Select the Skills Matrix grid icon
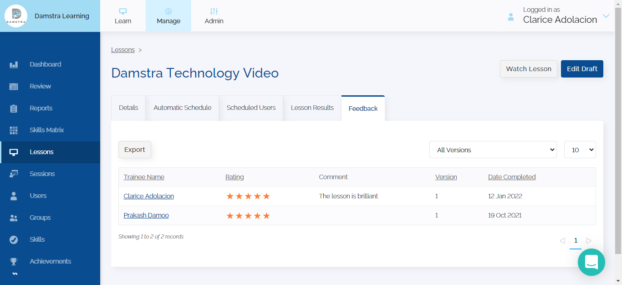The width and height of the screenshot is (622, 285). tap(14, 130)
